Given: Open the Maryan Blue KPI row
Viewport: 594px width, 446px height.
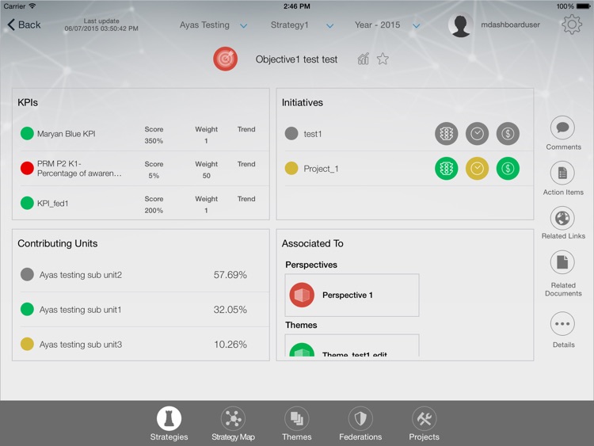Looking at the screenshot, I should click(145, 134).
